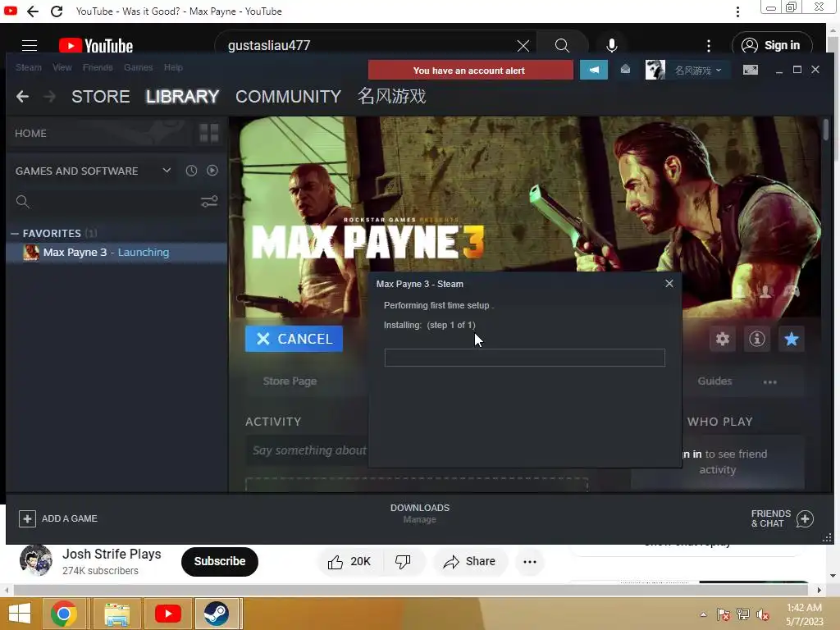
Task: Go back in Steam navigation
Action: tap(22, 97)
